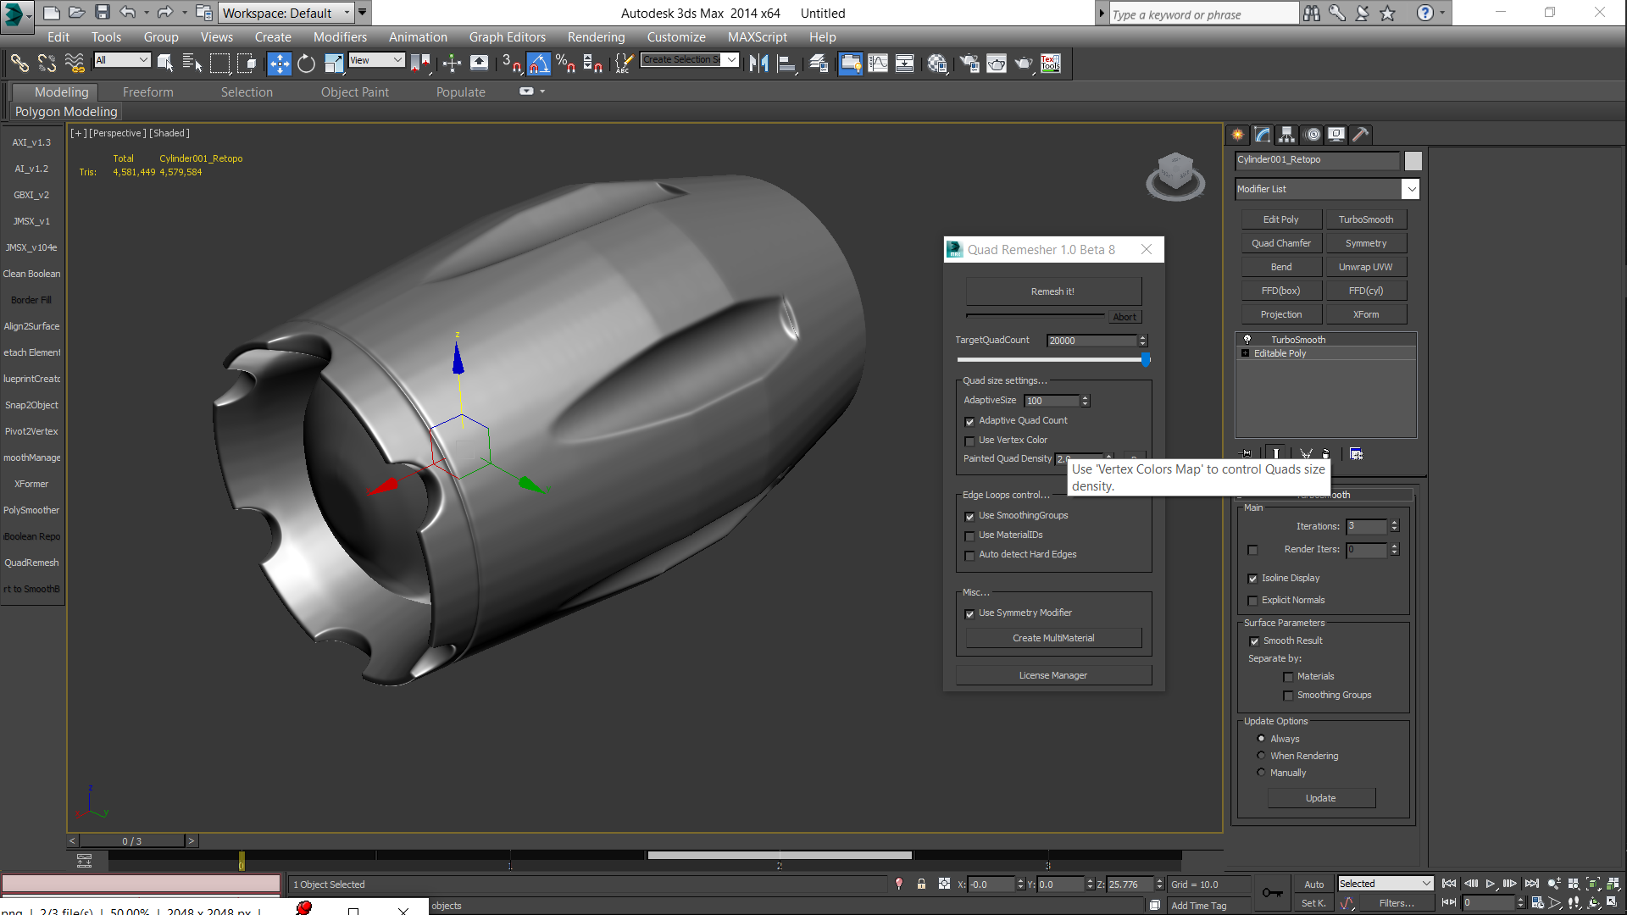Viewport: 1627px width, 915px height.
Task: Select the TurboSmooth modifier icon
Action: 1248,339
